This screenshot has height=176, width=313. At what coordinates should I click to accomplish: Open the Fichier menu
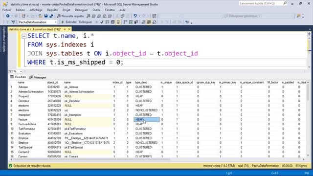6,10
